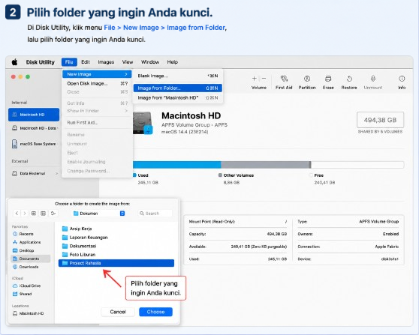419x335 pixels.
Task: Open the Window menu
Action: 150,62
